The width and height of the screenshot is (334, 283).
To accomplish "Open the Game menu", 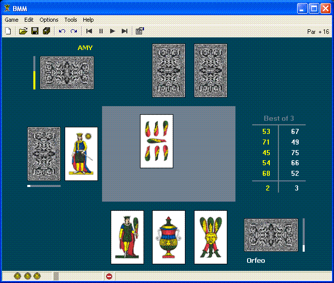I will 12,20.
